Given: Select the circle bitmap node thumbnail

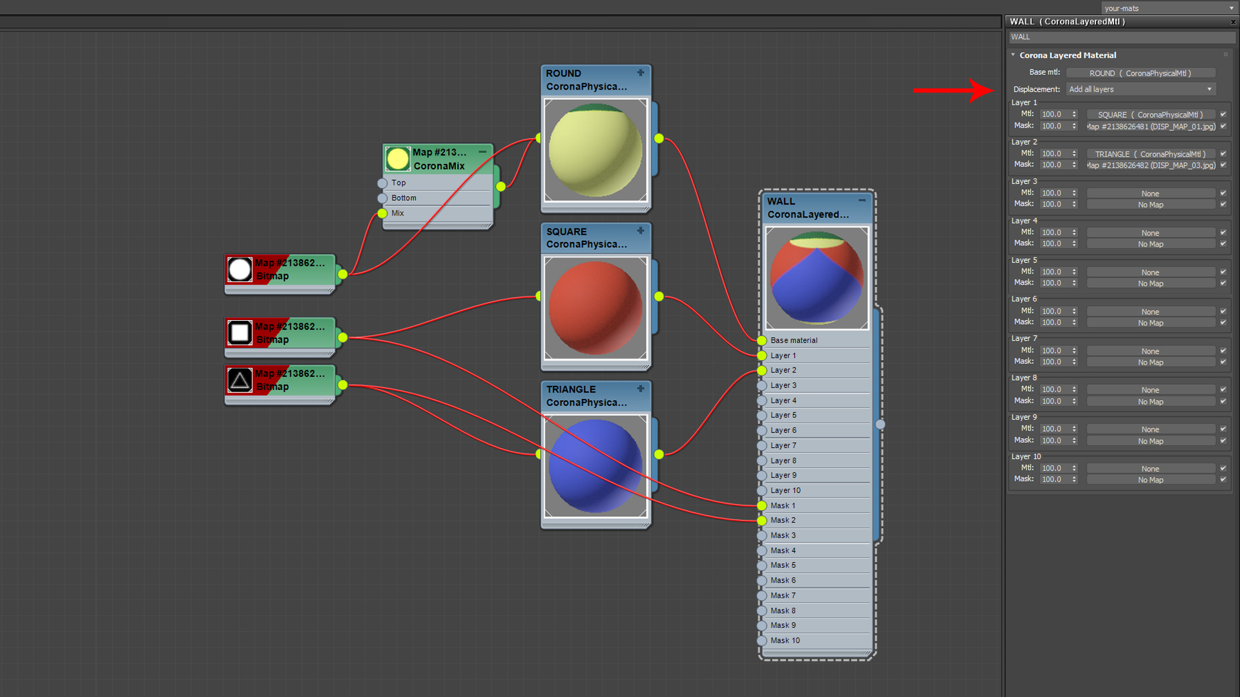Looking at the screenshot, I should click(240, 269).
